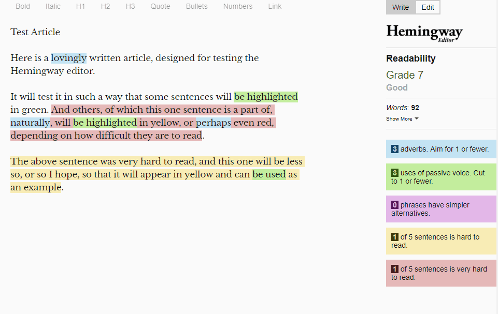Click the highlighted adverb 'lovingly'

[x=68, y=58]
